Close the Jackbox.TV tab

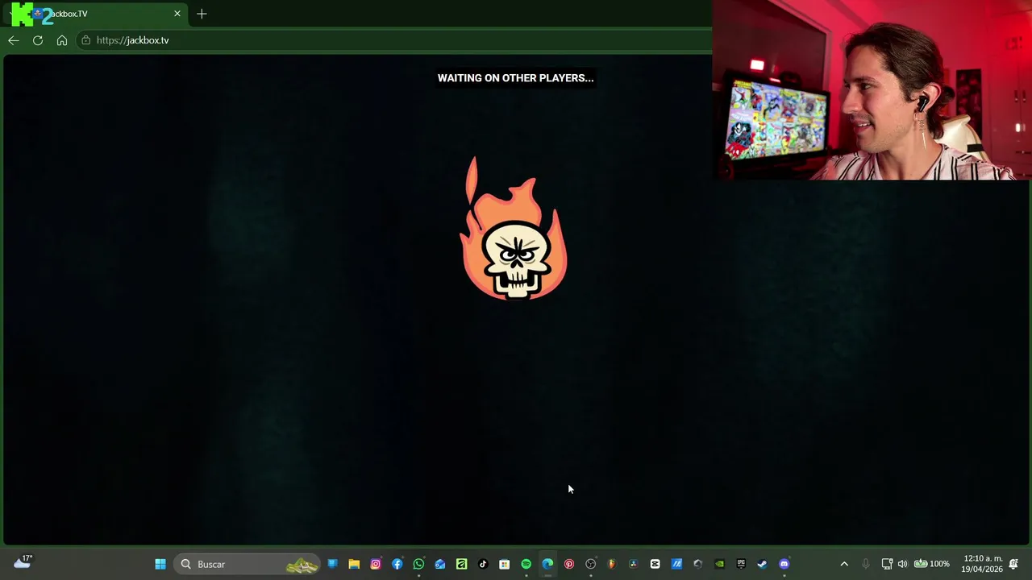click(x=177, y=14)
